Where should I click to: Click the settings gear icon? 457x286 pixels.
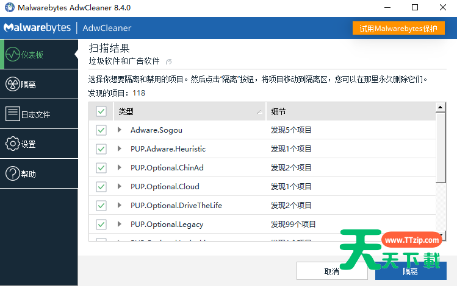click(13, 144)
